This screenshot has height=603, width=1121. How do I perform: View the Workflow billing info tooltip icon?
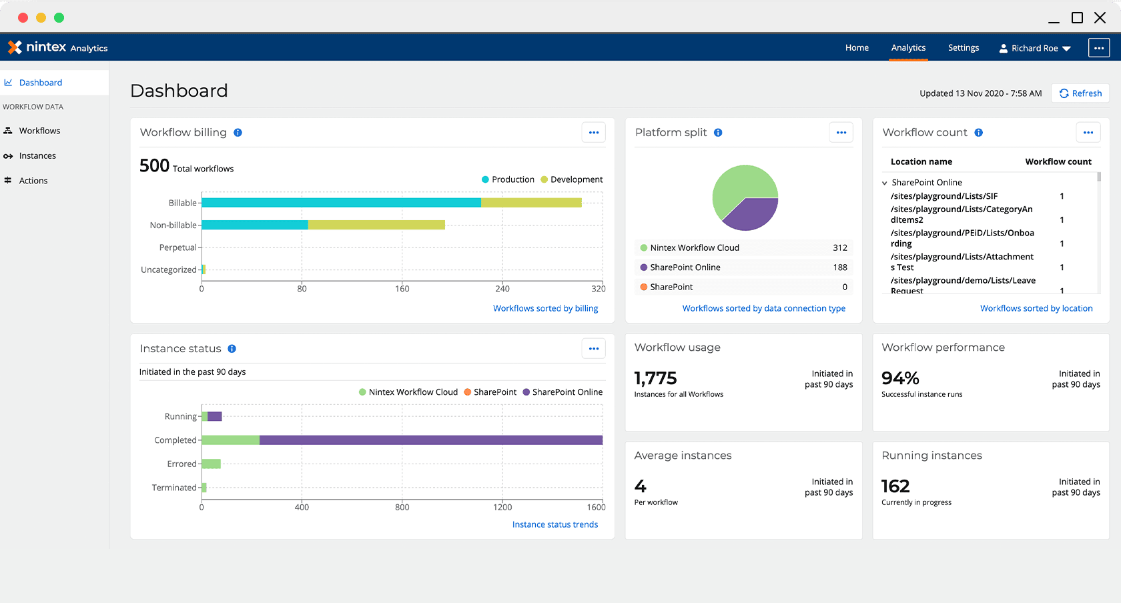pyautogui.click(x=238, y=132)
